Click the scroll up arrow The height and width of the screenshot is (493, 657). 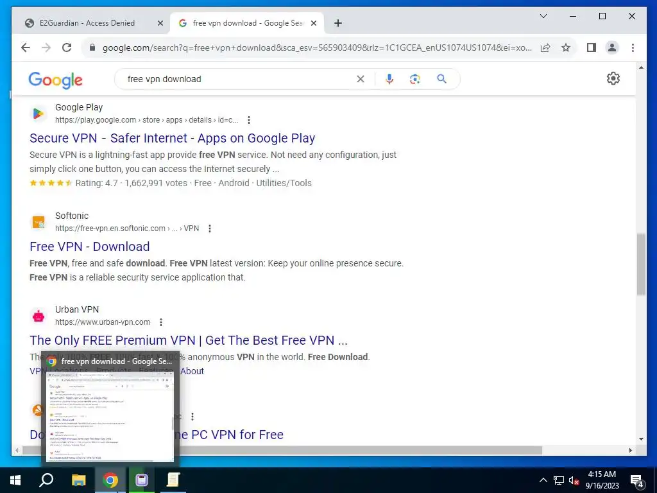[x=641, y=67]
